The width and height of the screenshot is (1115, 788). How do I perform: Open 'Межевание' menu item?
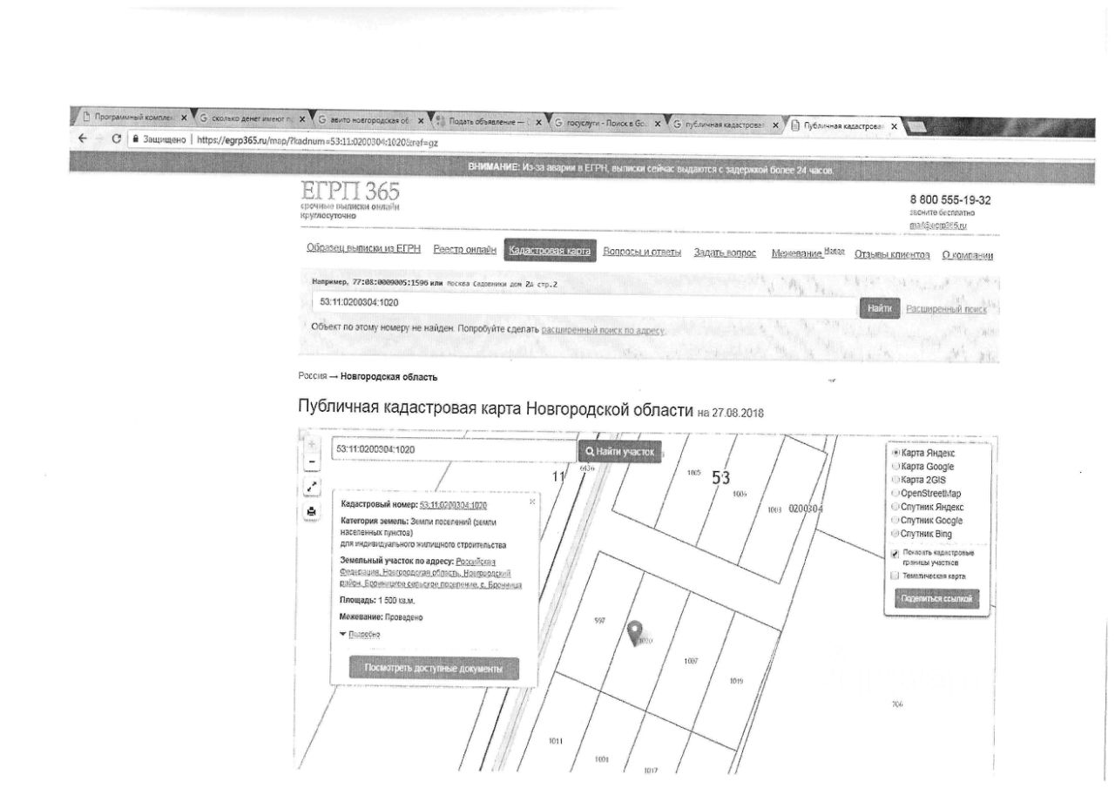[808, 253]
